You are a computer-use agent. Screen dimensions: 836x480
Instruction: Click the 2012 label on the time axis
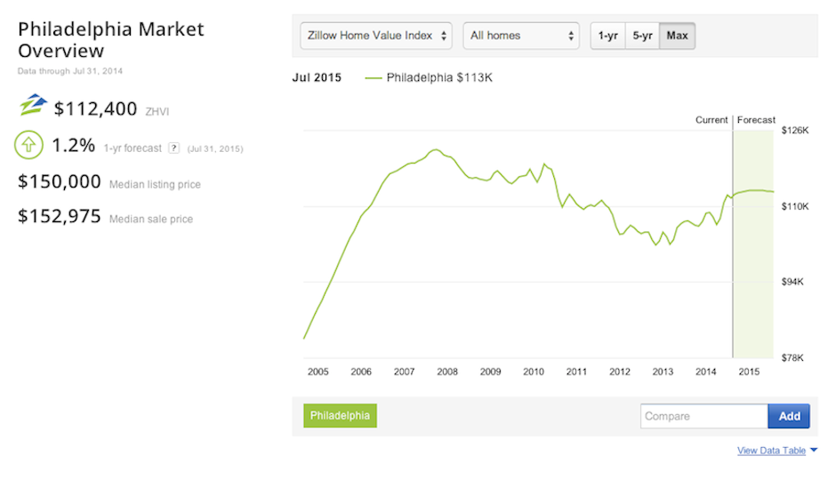click(x=620, y=372)
